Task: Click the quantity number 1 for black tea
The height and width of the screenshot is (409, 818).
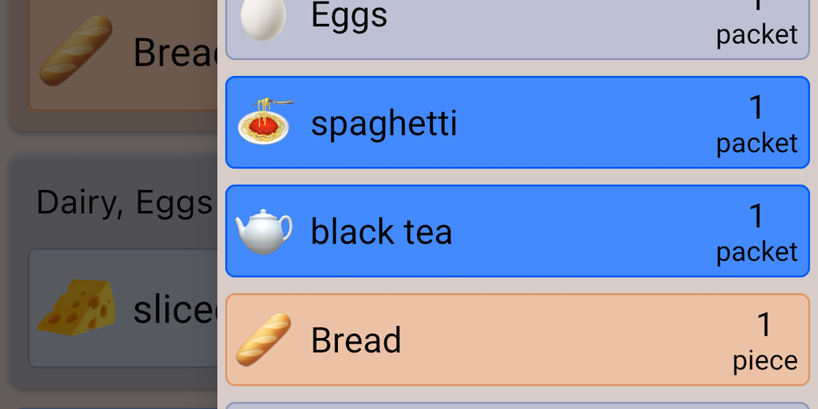Action: coord(756,216)
